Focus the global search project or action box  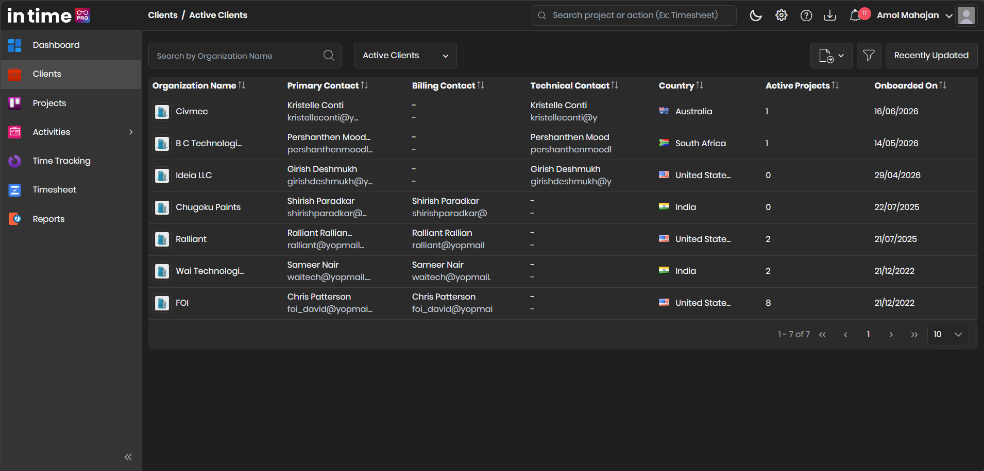point(634,15)
